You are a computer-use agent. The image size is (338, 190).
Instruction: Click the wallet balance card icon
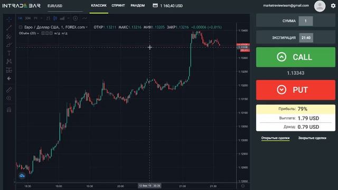[155, 5]
